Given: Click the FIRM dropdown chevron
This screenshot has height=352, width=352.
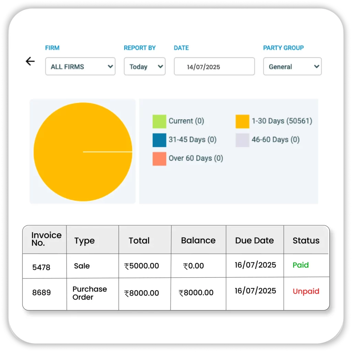Looking at the screenshot, I should (110, 66).
